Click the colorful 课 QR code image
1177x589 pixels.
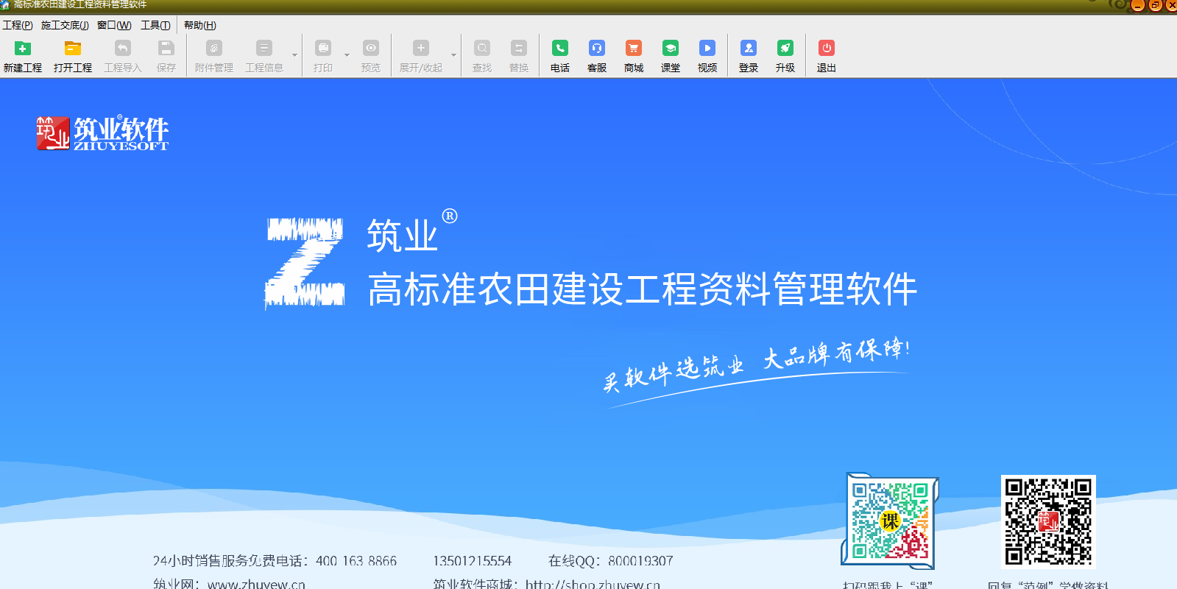(x=890, y=521)
